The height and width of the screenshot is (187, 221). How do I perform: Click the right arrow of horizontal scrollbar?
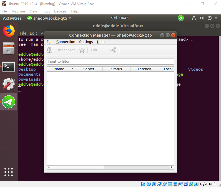pos(172,167)
